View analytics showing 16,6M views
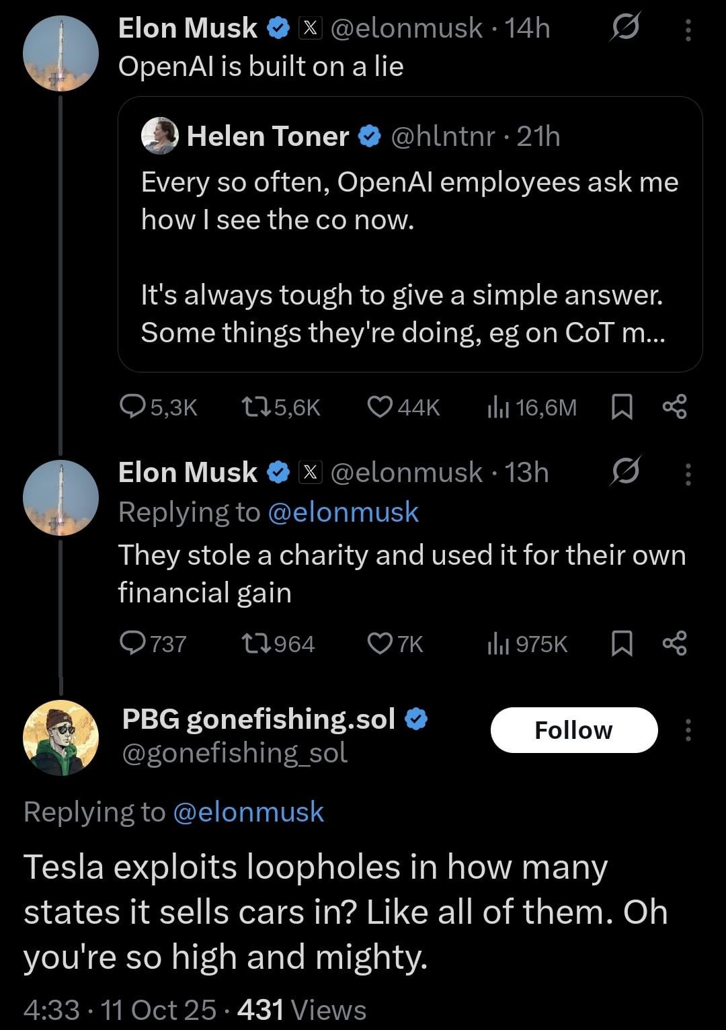Image resolution: width=726 pixels, height=1030 pixels. click(x=497, y=407)
